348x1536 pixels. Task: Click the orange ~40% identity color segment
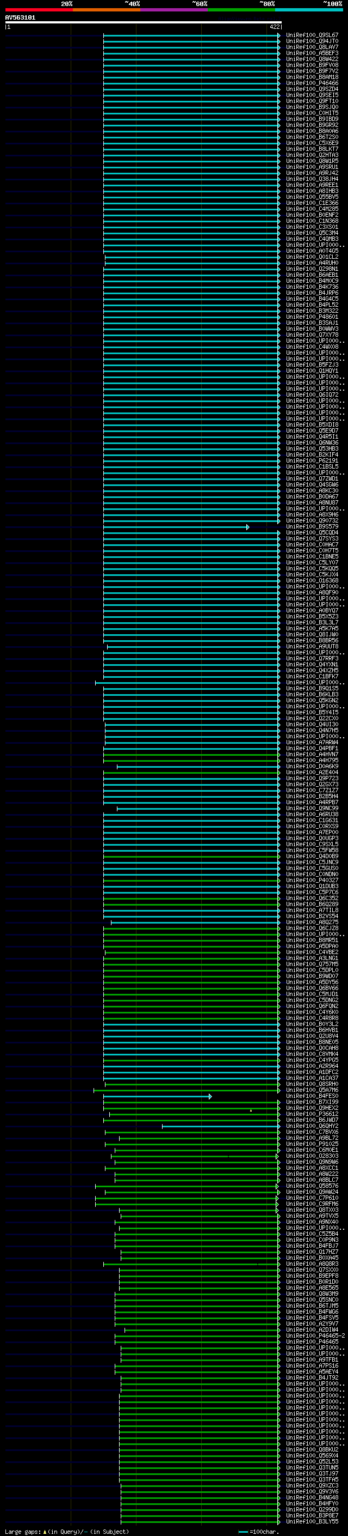pyautogui.click(x=107, y=10)
